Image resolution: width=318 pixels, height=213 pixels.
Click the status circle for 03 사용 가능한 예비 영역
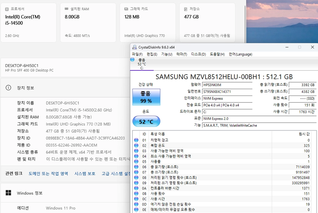click(x=136, y=151)
